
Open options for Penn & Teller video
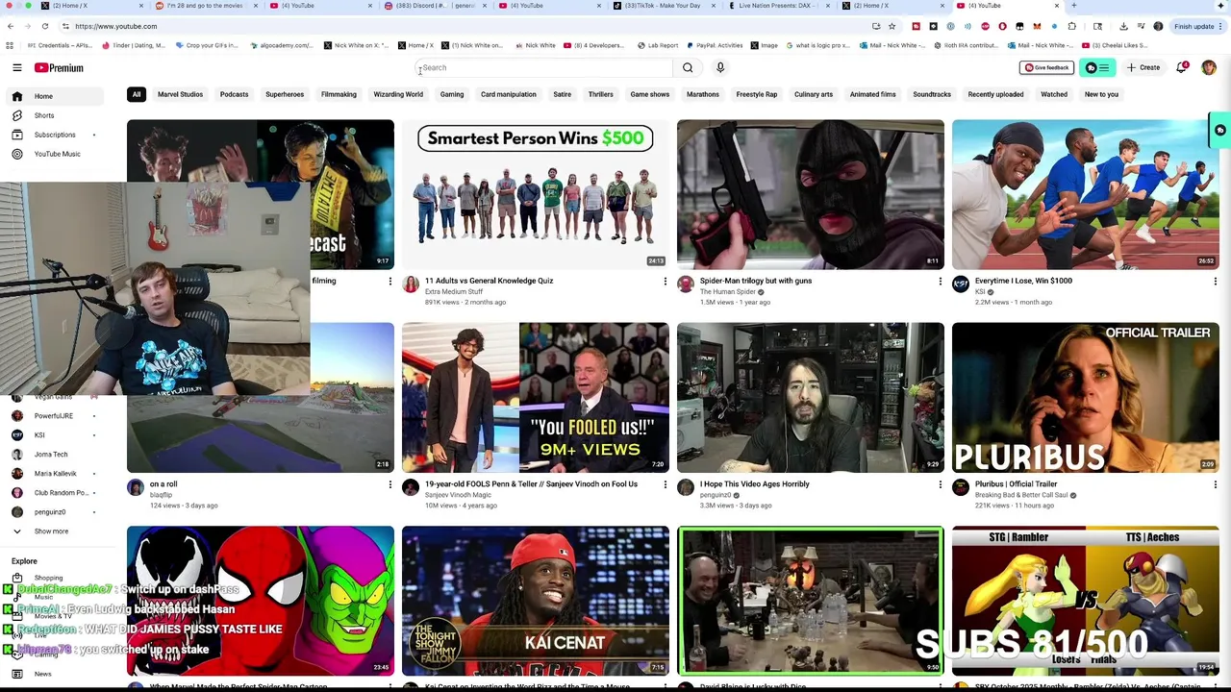click(665, 484)
